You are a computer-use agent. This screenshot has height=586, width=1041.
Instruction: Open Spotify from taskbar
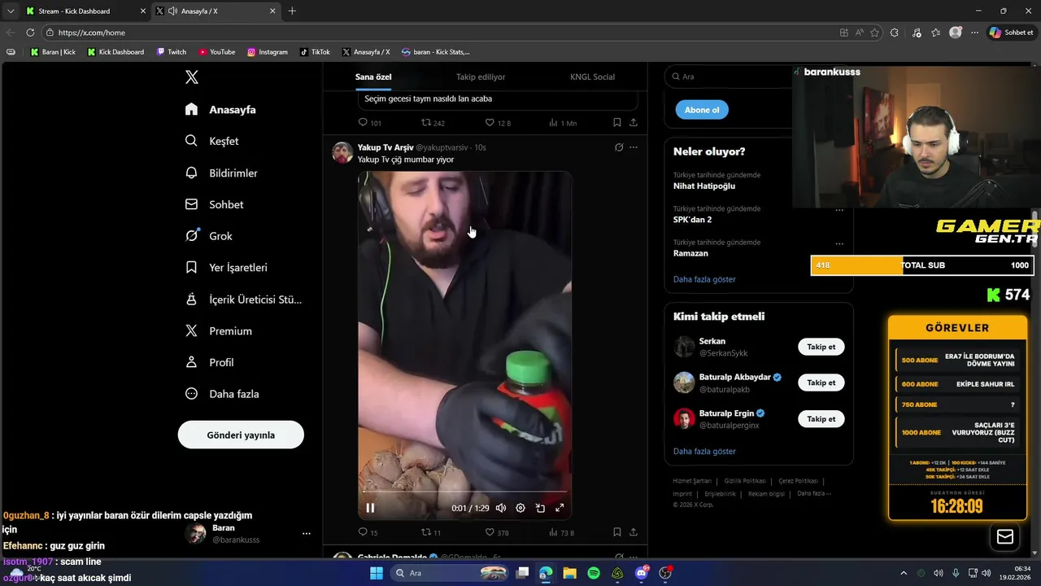point(594,573)
